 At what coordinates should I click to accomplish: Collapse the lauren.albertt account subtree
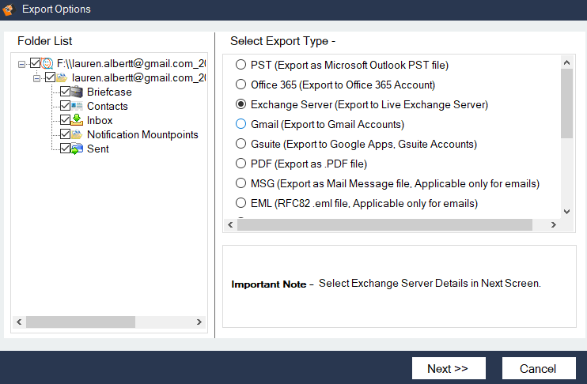[36, 78]
